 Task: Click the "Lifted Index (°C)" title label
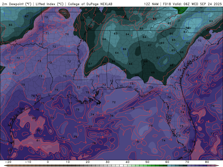pos(50,4)
